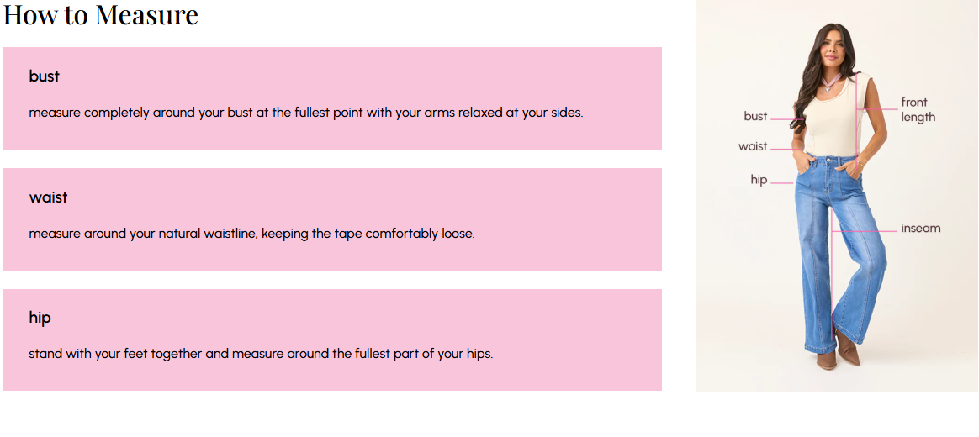Click the front length label on image
The width and height of the screenshot is (979, 437).
click(918, 109)
